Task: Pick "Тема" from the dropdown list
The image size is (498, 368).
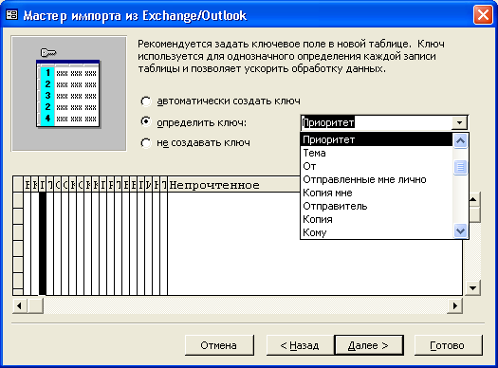Action: [x=377, y=153]
